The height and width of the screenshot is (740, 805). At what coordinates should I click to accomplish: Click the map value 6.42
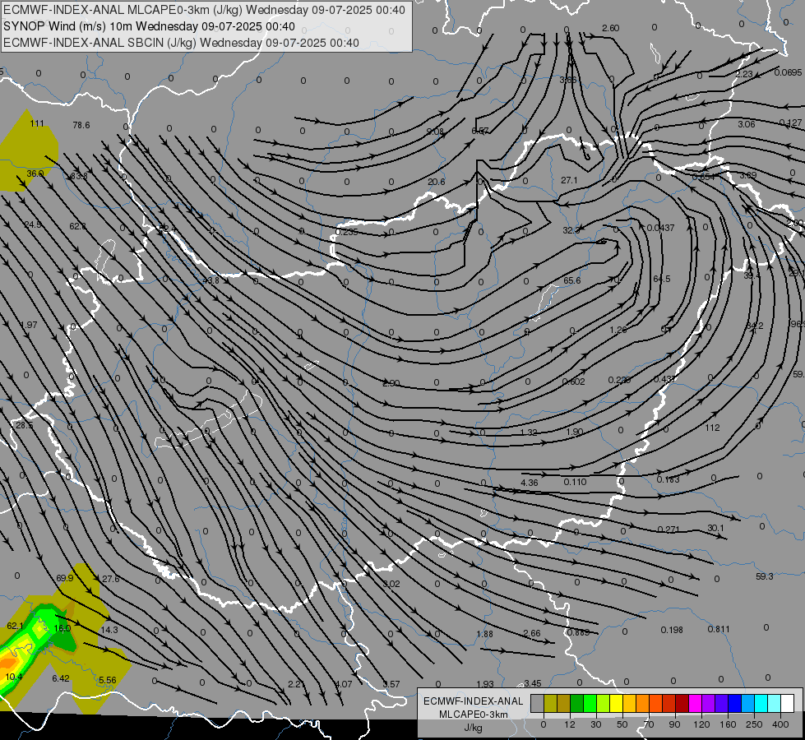tap(61, 678)
